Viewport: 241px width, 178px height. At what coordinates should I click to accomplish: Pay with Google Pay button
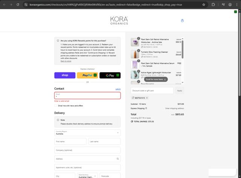110,75
